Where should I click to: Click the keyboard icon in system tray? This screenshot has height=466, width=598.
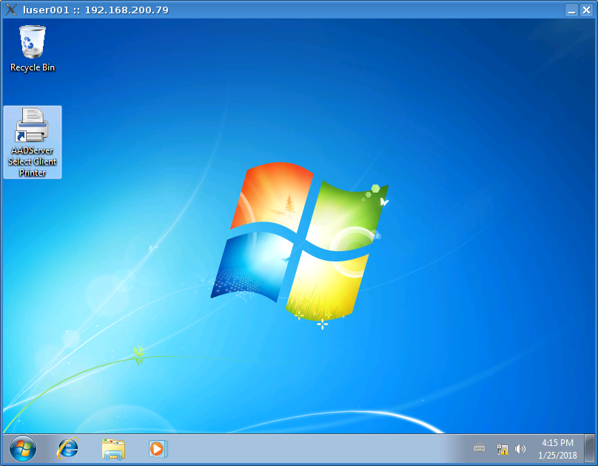pyautogui.click(x=480, y=449)
